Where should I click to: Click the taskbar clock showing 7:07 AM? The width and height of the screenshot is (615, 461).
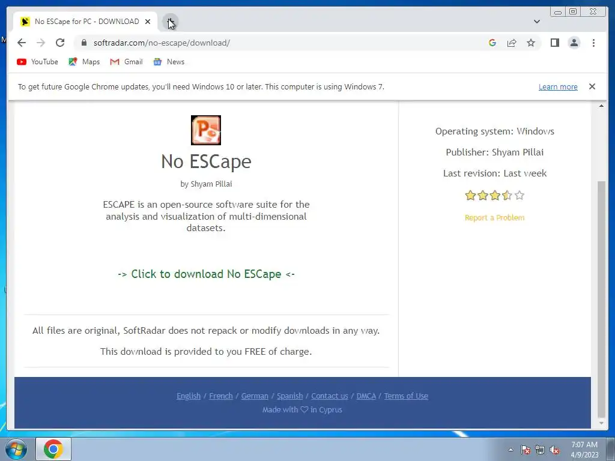coord(584,449)
